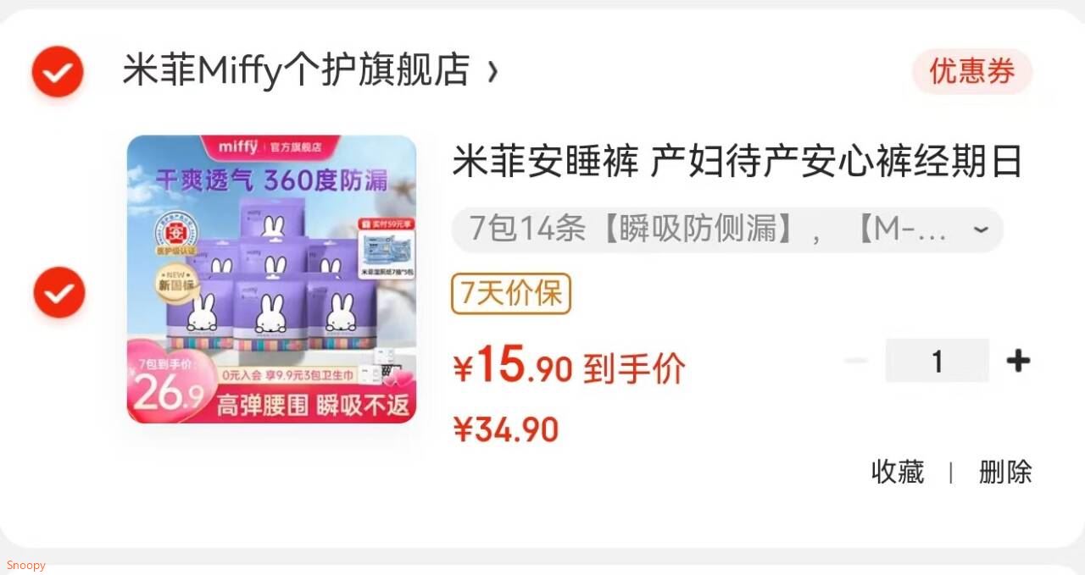This screenshot has height=575, width=1085.
Task: Uncheck the 米菲Miffy个护旗舰店 store checkbox
Action: tap(58, 71)
